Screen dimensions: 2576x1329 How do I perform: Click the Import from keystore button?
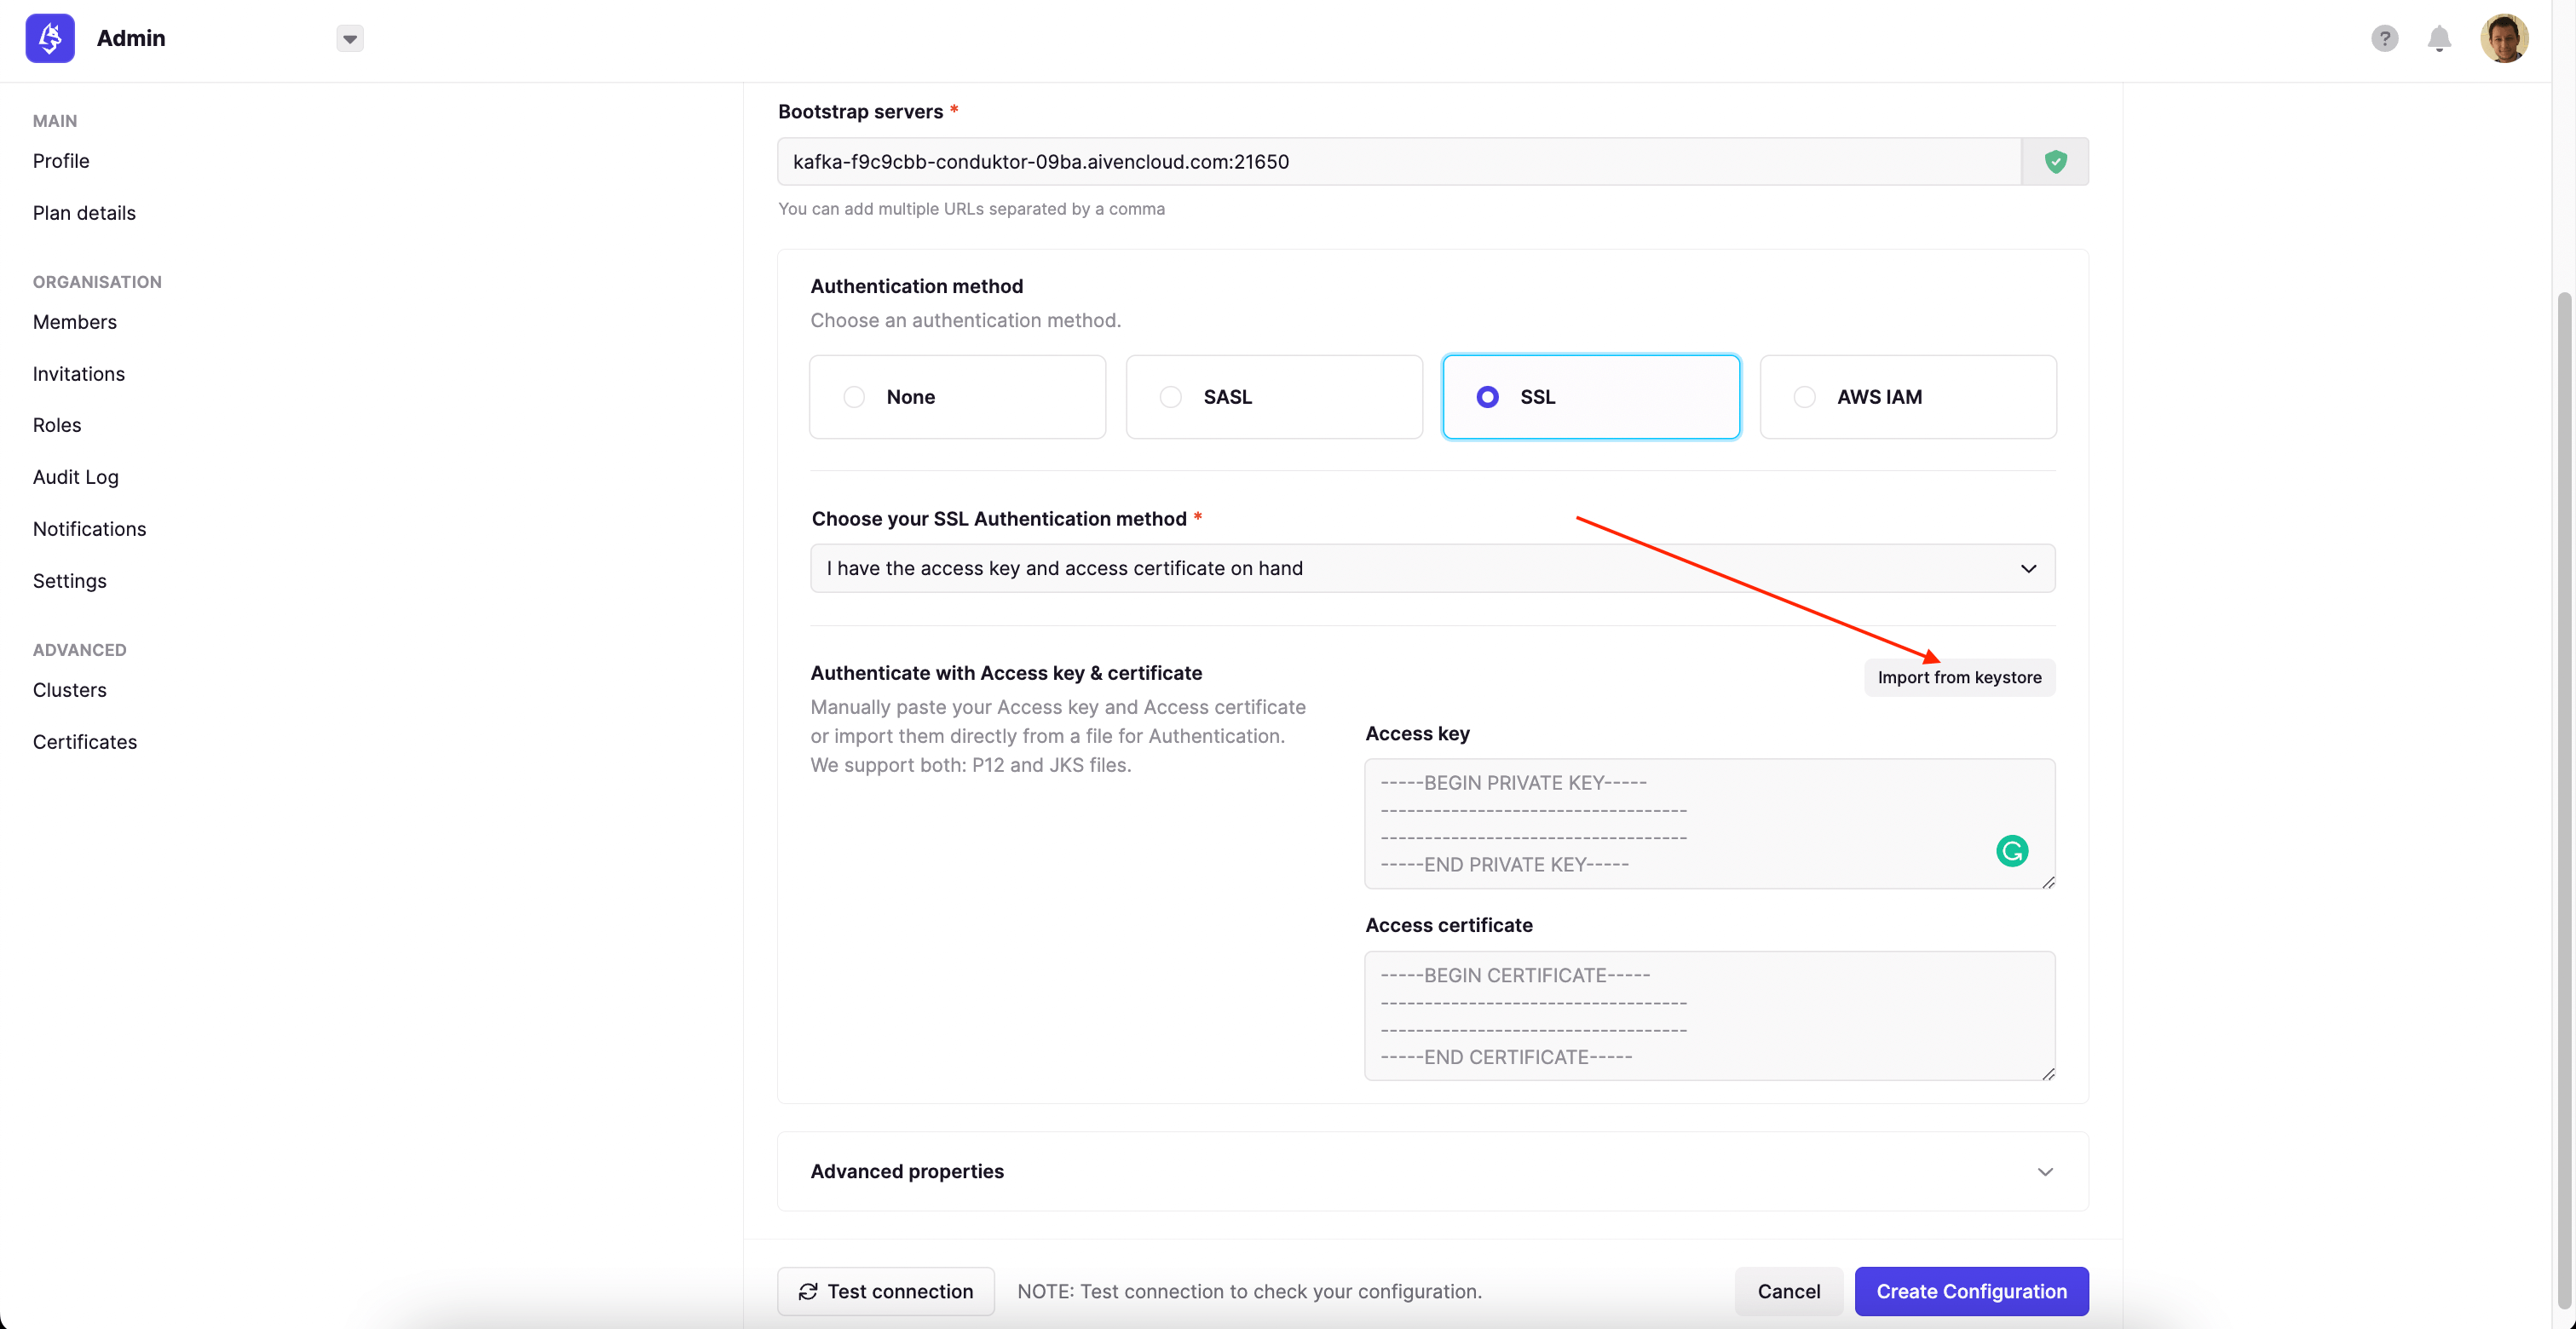(1960, 677)
